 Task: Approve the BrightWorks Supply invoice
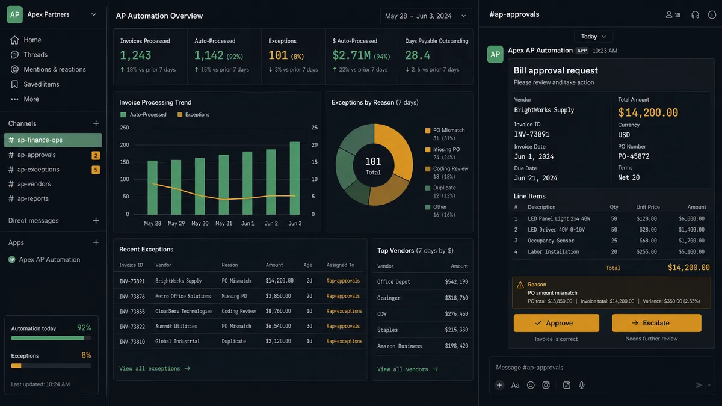click(x=557, y=323)
